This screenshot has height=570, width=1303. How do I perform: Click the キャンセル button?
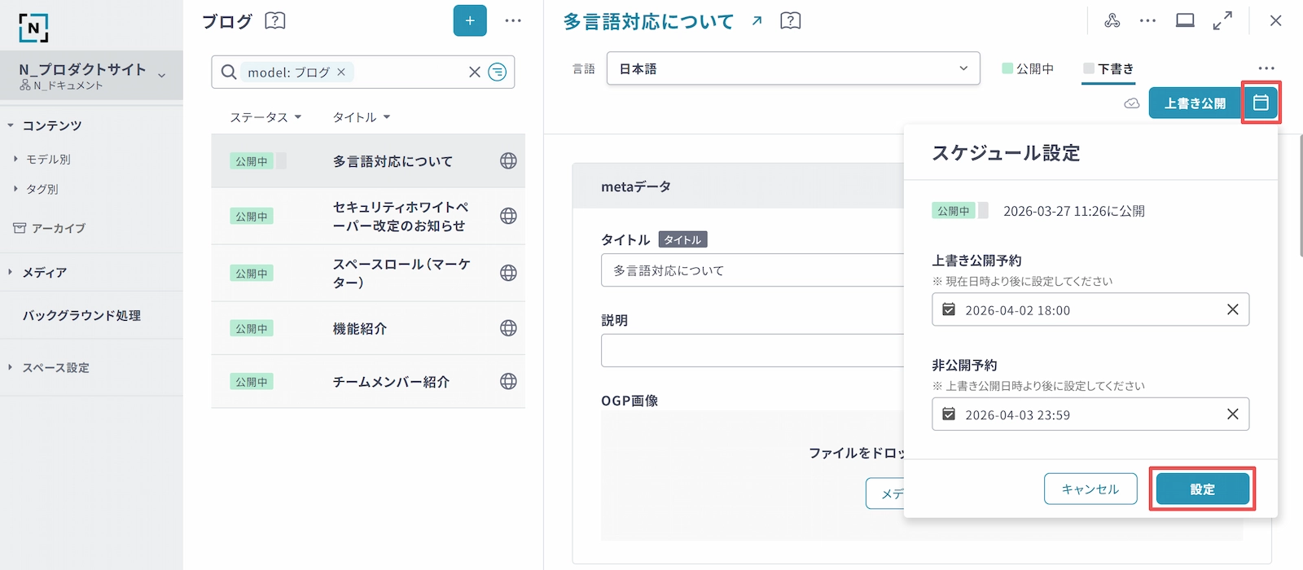point(1090,489)
